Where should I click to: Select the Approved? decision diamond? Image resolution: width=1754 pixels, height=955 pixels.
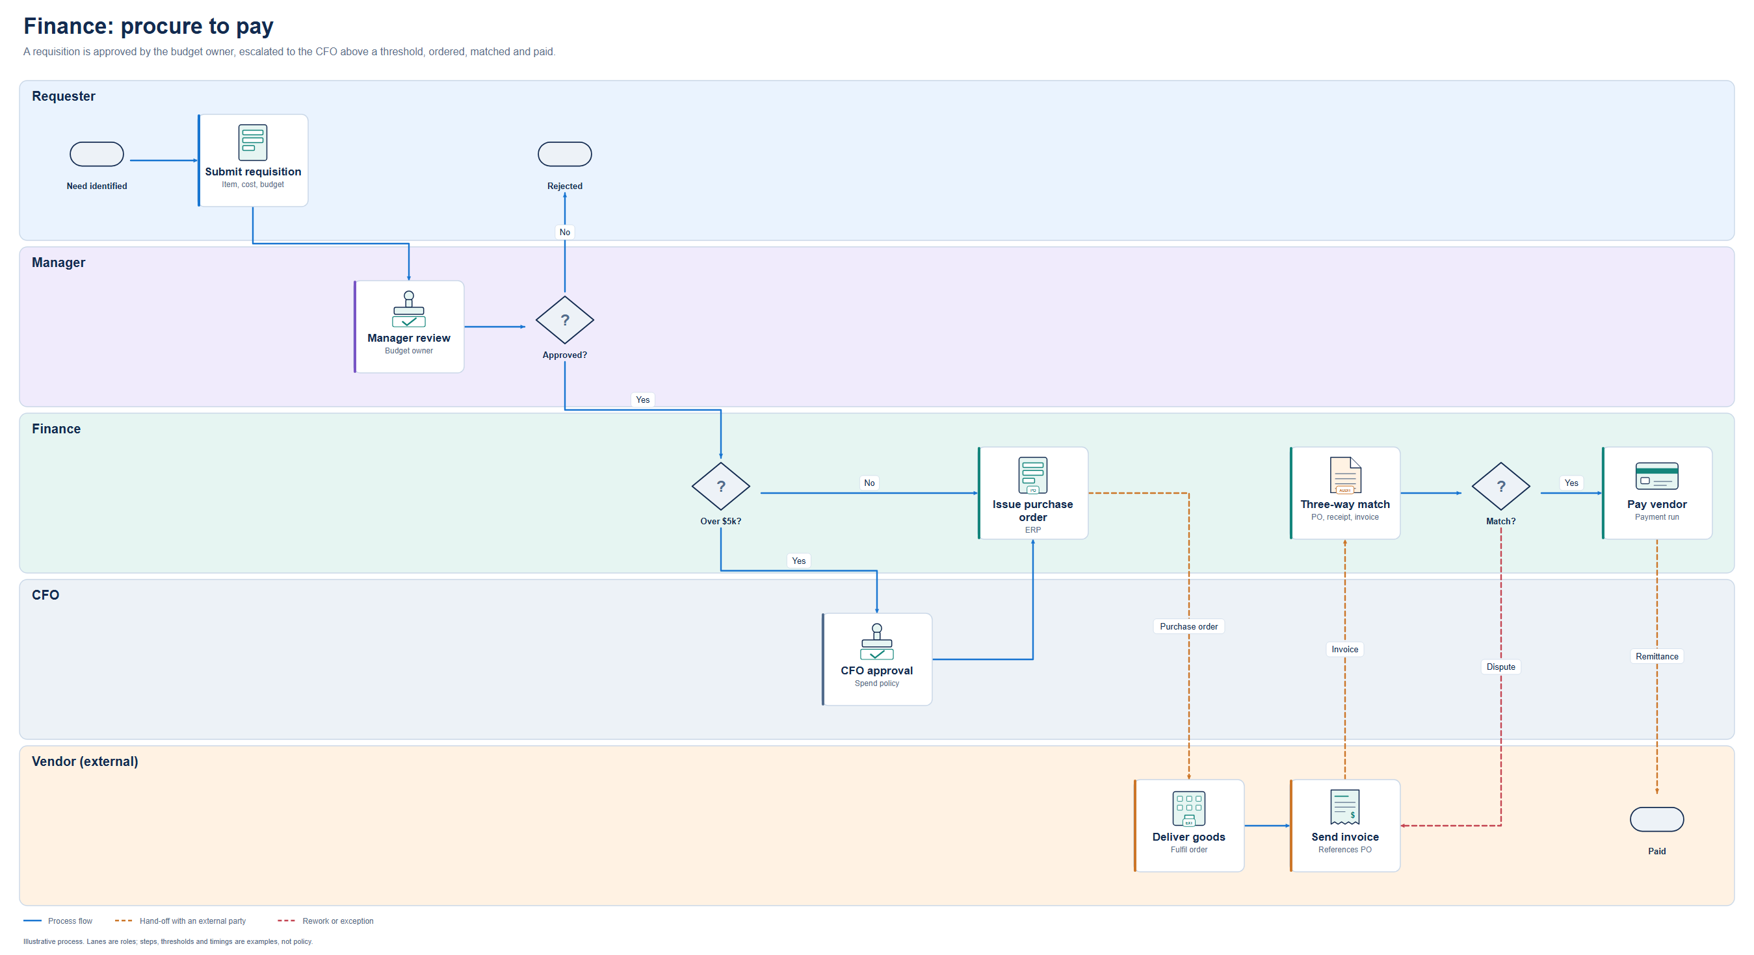coord(564,320)
